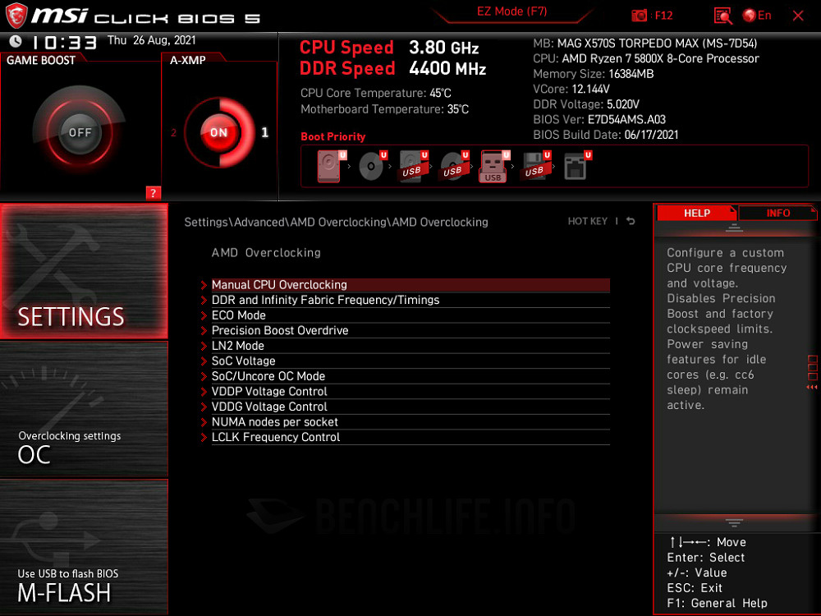The height and width of the screenshot is (616, 821).
Task: Expand the SoC Voltage entry
Action: tap(243, 361)
